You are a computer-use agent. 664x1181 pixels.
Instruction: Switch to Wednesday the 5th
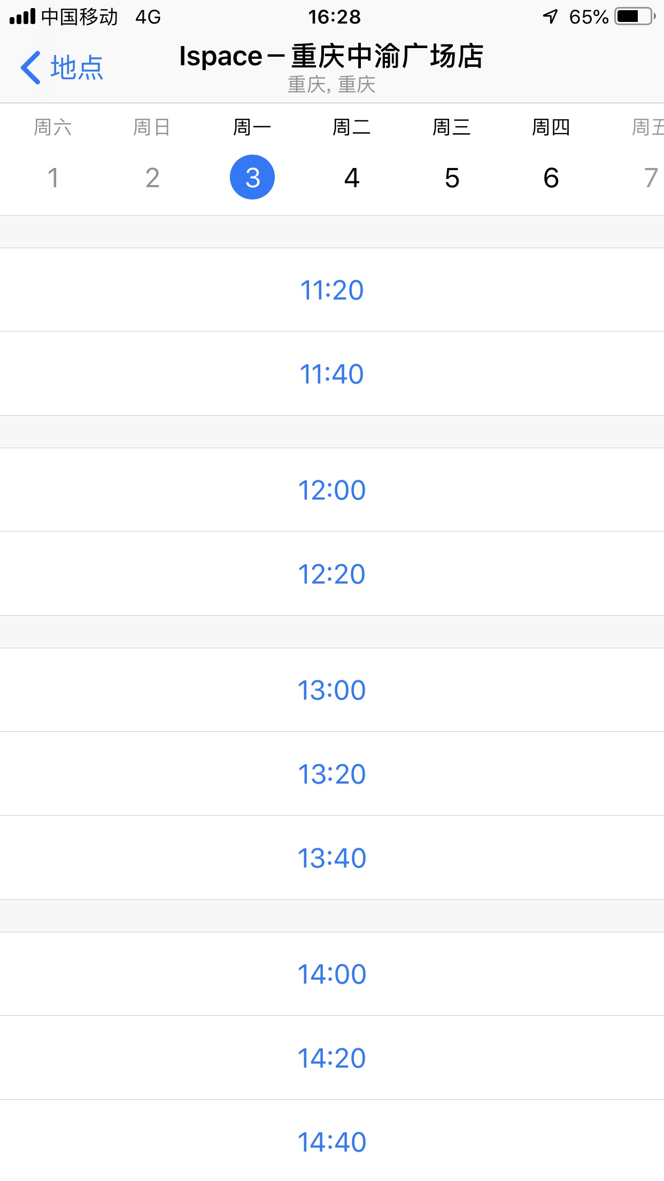point(452,177)
